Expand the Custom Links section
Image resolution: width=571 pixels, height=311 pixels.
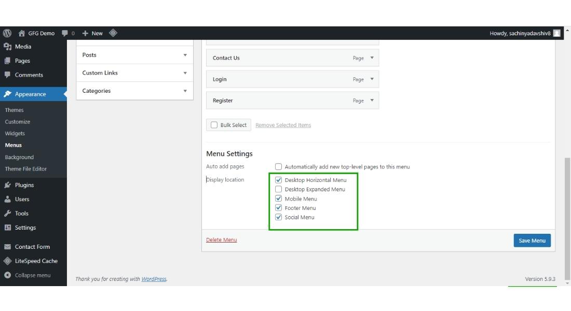pyautogui.click(x=185, y=73)
